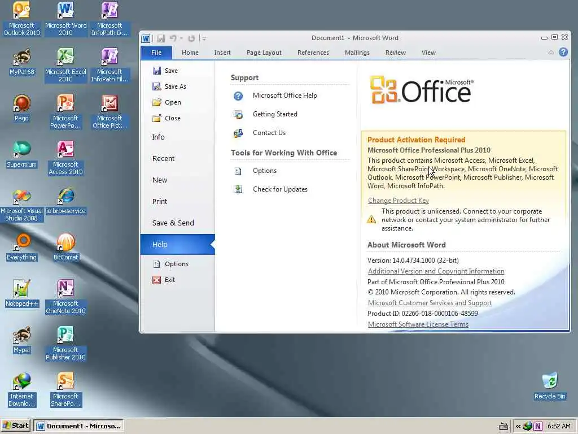Select New in Backstage sidebar
578x434 pixels.
tap(177, 180)
